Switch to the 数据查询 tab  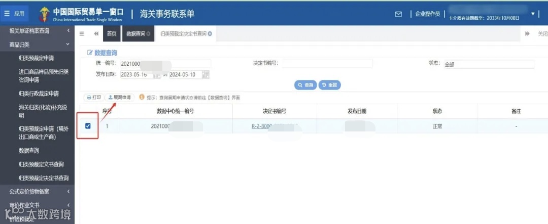[135, 34]
